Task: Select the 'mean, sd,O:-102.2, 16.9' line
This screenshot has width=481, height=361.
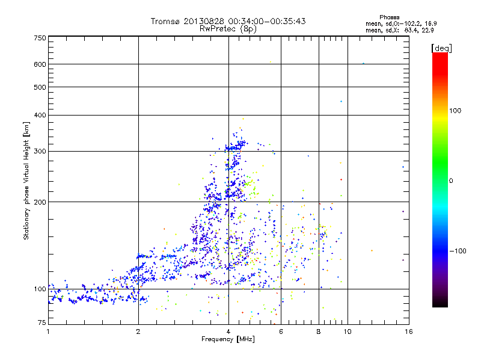Action: [401, 23]
